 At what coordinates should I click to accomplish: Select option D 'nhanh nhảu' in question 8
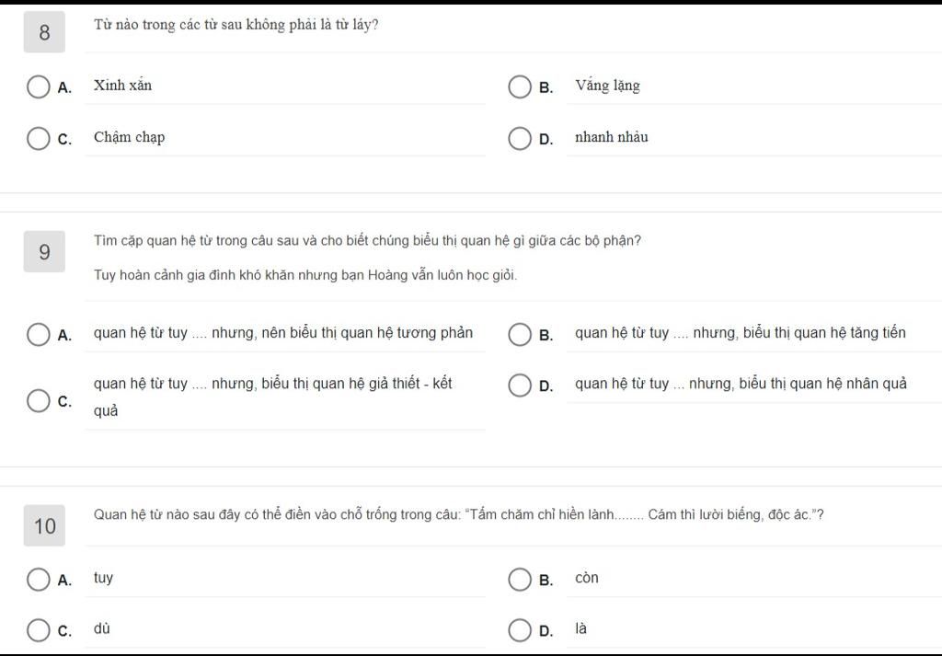click(x=520, y=138)
